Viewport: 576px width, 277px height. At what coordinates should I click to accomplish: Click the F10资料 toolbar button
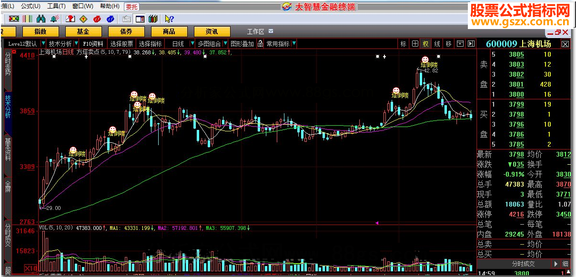pos(93,44)
